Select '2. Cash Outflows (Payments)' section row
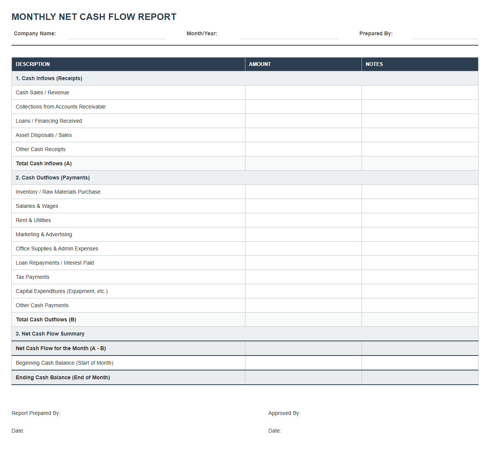Screen dimensions: 490x451 tap(245, 178)
